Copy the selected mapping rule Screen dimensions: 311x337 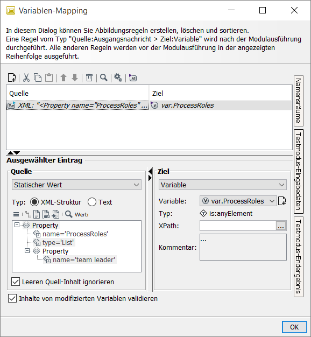pyautogui.click(x=38, y=78)
